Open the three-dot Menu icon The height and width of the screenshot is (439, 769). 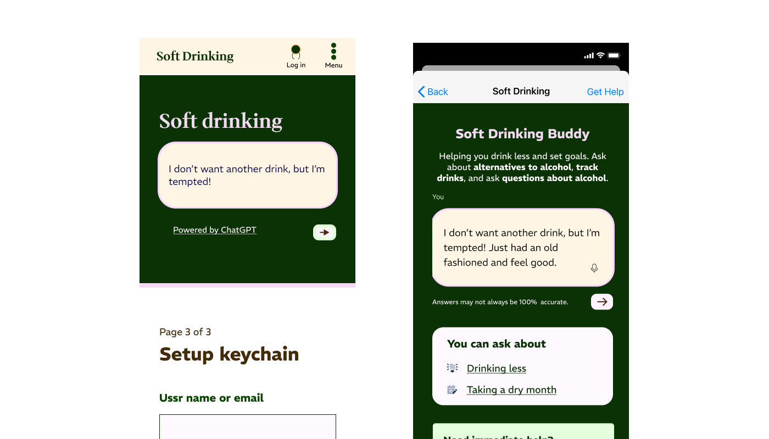pyautogui.click(x=333, y=51)
